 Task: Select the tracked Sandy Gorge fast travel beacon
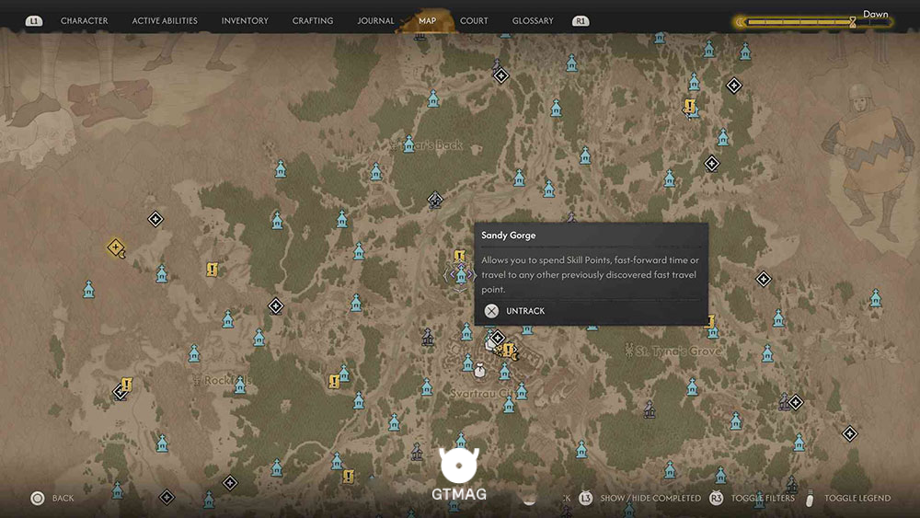461,274
